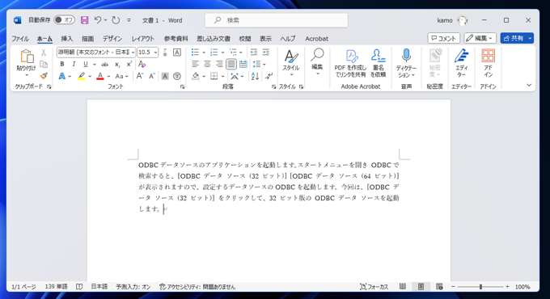550x299 pixels.
Task: Click the コメント button
Action: [444, 38]
